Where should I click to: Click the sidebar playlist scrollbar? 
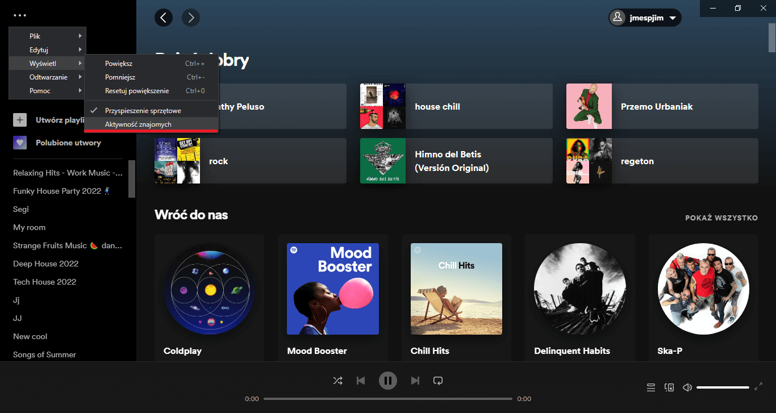132,179
